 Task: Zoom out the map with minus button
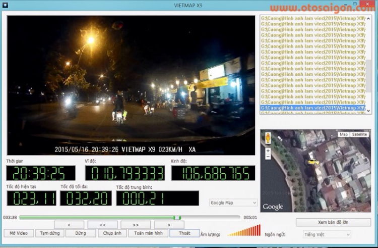pos(268,157)
